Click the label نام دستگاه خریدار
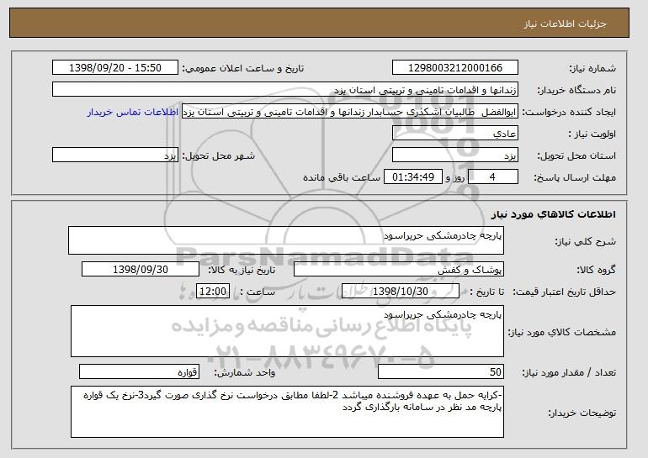 click(x=576, y=90)
